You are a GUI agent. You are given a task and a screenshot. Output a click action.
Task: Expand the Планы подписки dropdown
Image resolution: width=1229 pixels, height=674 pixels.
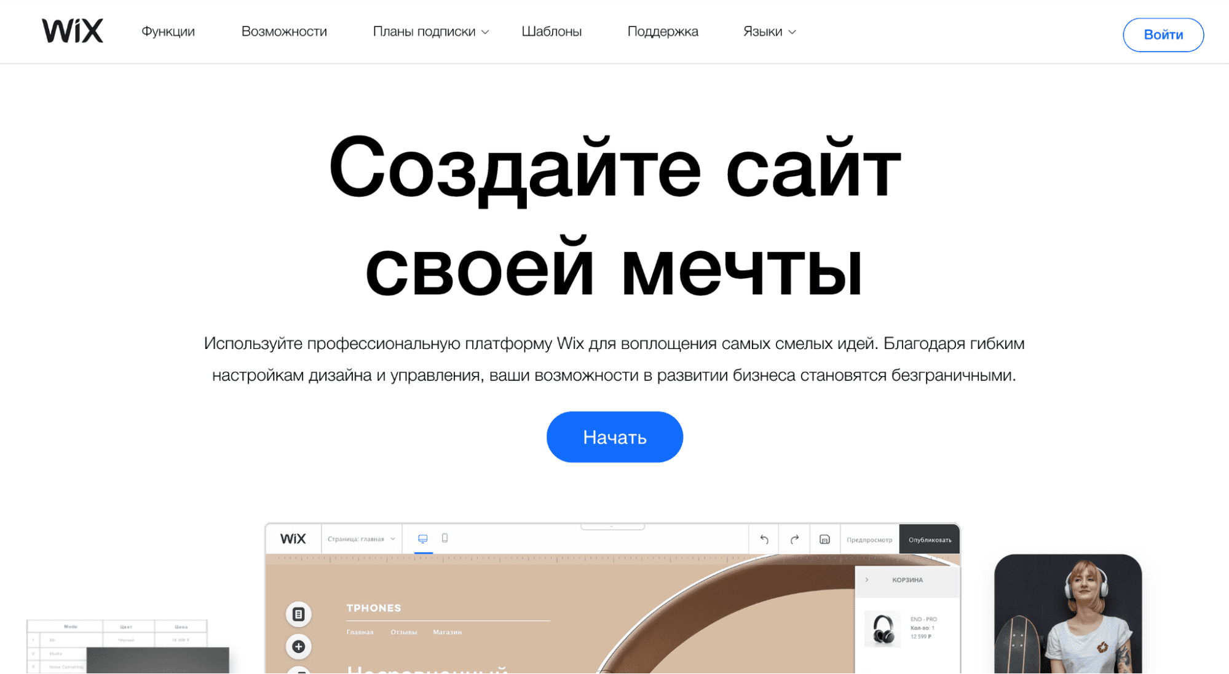431,31
